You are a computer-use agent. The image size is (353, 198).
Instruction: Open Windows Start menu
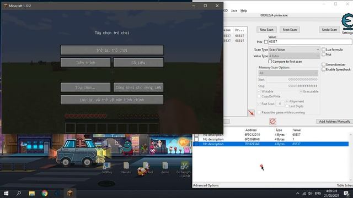click(6, 193)
